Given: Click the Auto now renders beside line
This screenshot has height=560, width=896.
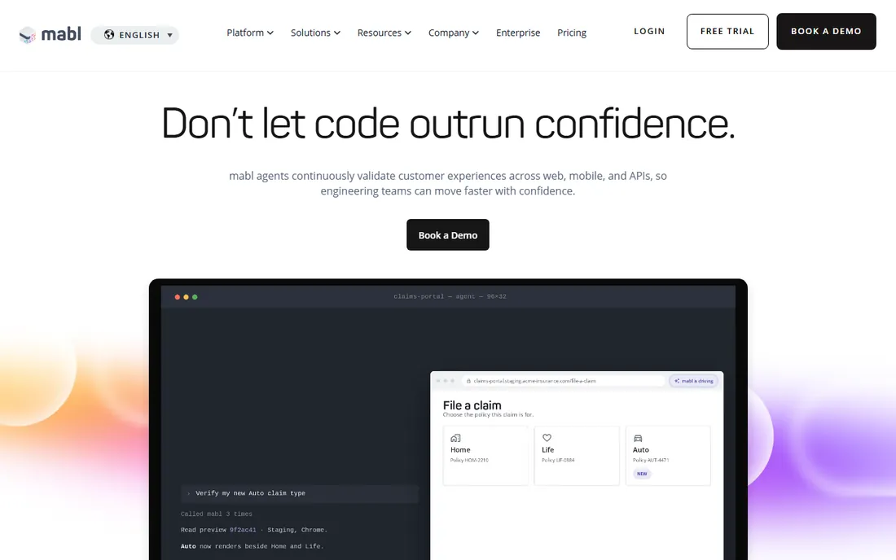Looking at the screenshot, I should click(252, 546).
